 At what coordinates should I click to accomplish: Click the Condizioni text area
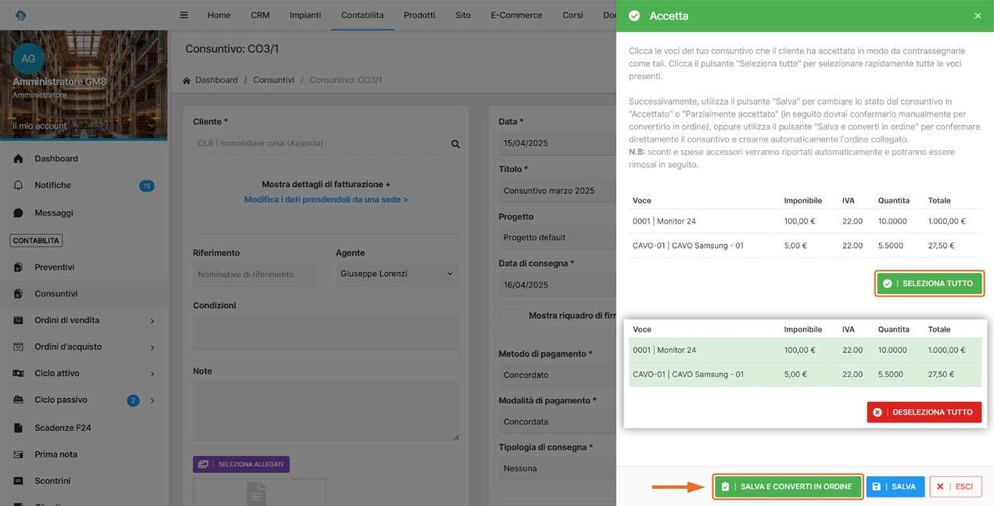click(x=325, y=332)
